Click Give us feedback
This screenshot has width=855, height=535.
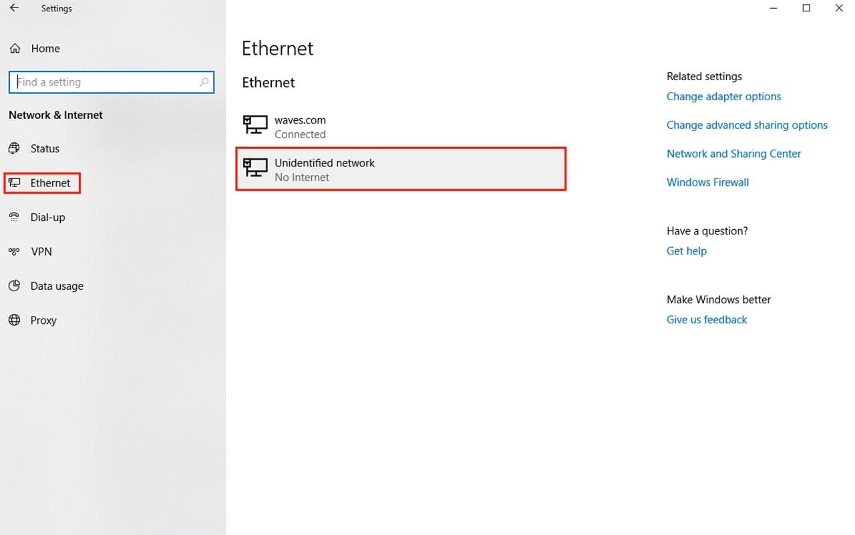706,319
